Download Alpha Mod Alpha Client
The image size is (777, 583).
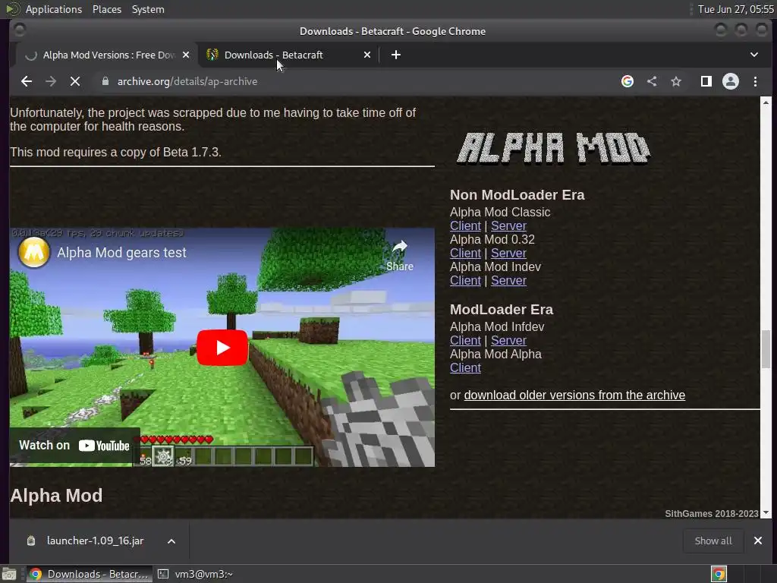click(x=465, y=367)
